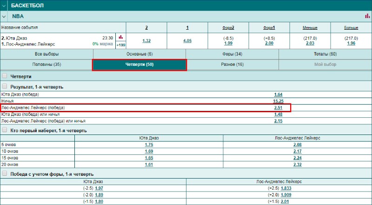Click the Фора1 column header
Screen dimensions: 372x205
click(269, 28)
